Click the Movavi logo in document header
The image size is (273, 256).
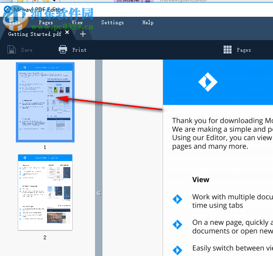pos(208,82)
